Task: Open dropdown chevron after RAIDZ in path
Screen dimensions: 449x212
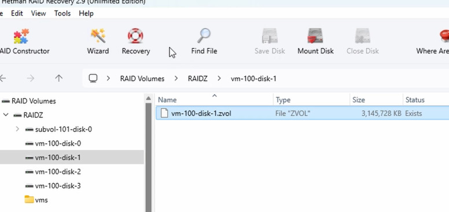Action: coord(219,79)
